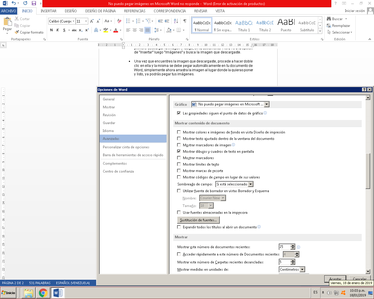Viewport: 374px width, 299px height.
Task: Enable Mostrar marcas de recorte
Action: click(x=179, y=171)
